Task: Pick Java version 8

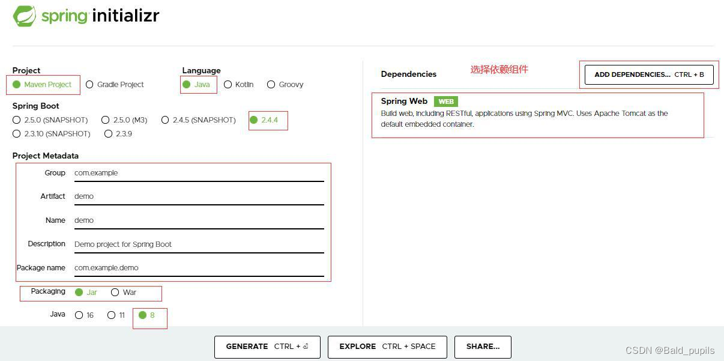Action: (146, 315)
